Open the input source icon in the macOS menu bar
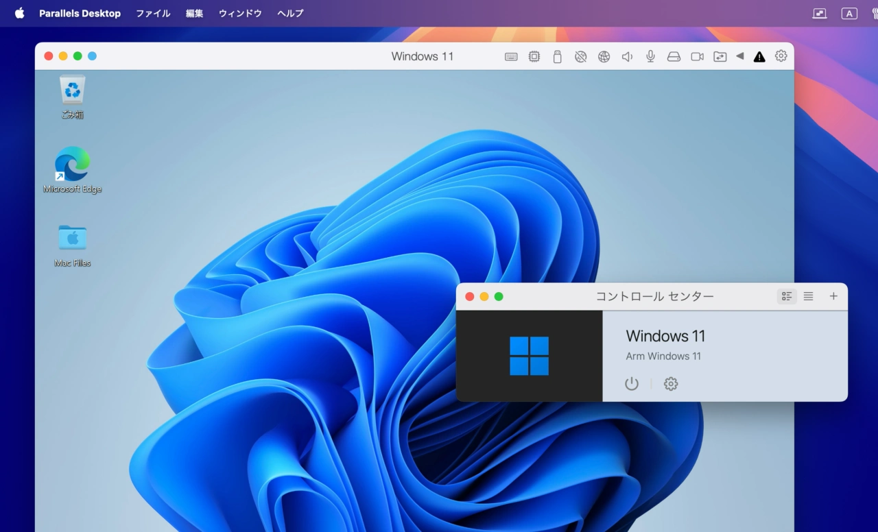 coord(849,13)
